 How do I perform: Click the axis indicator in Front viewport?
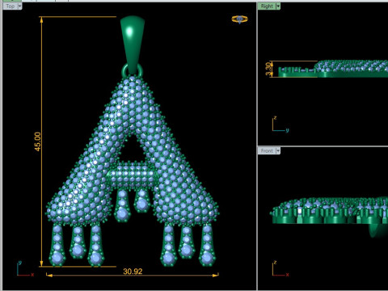click(x=280, y=268)
